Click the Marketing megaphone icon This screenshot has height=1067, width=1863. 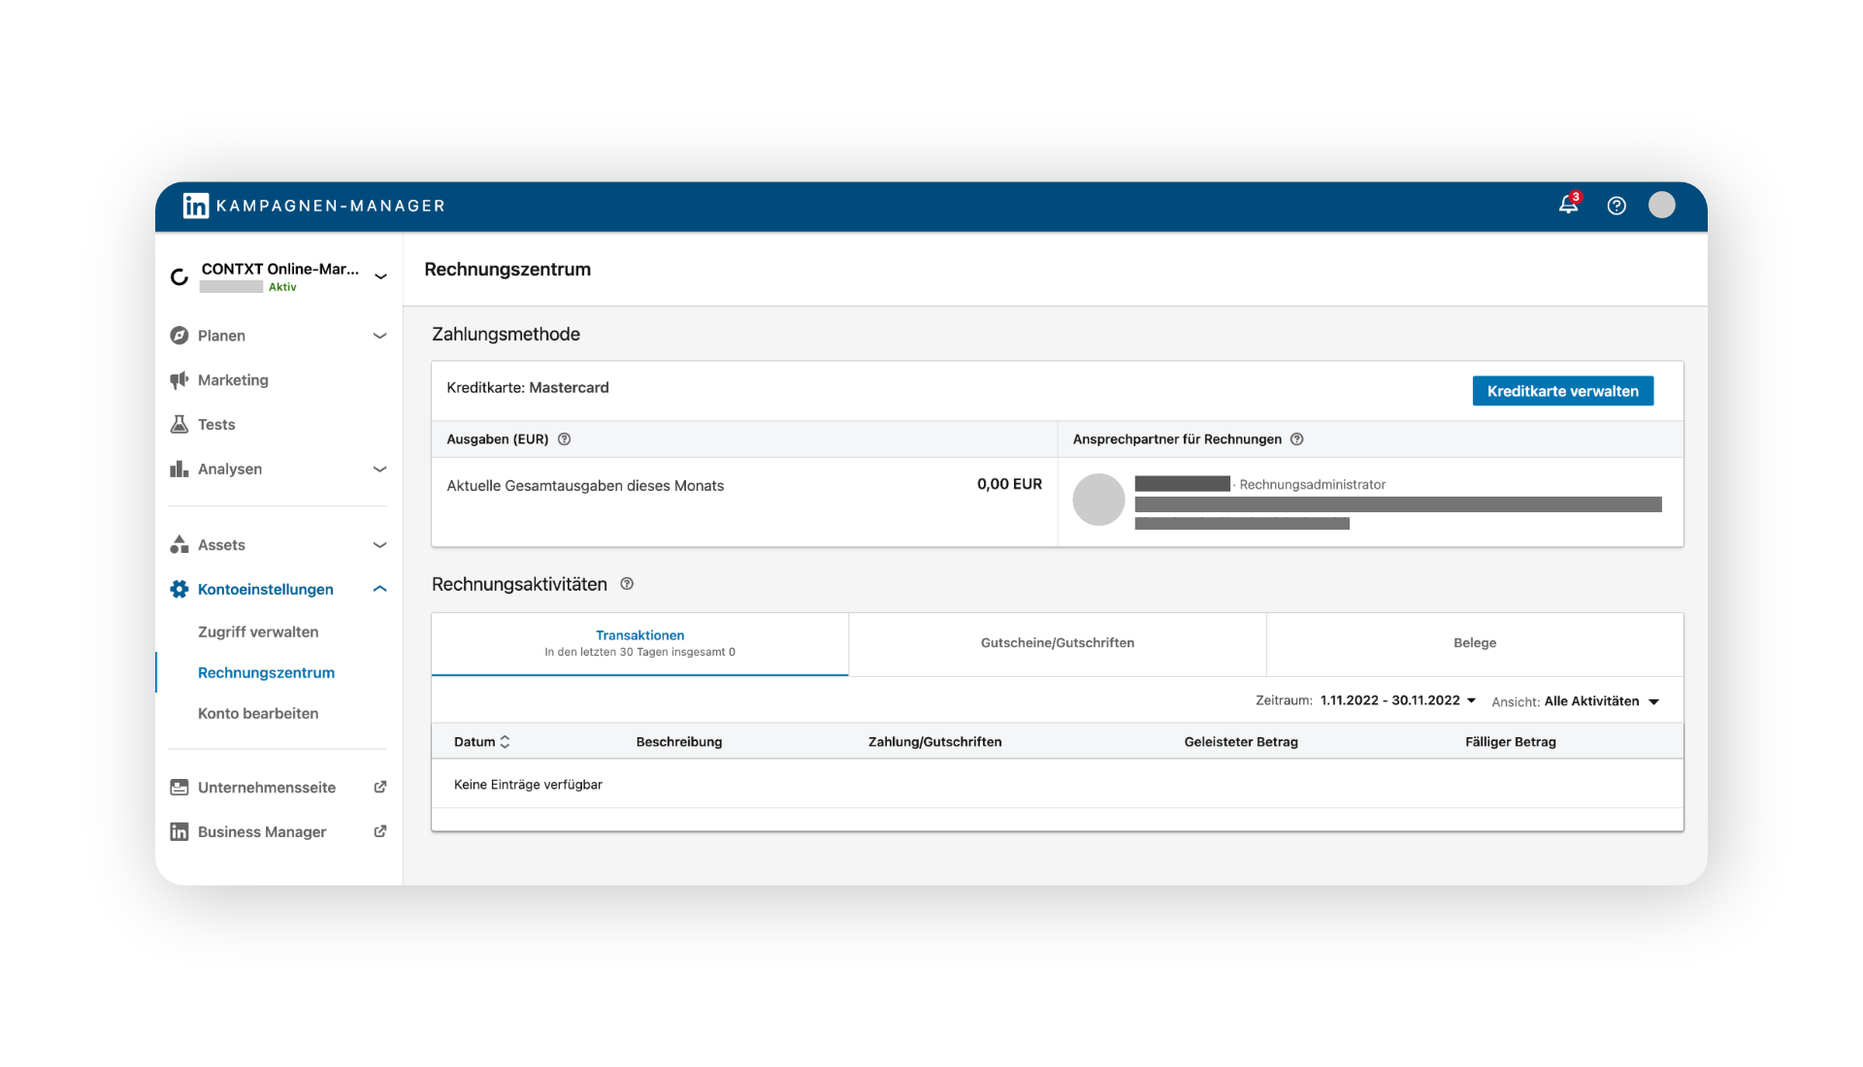179,380
